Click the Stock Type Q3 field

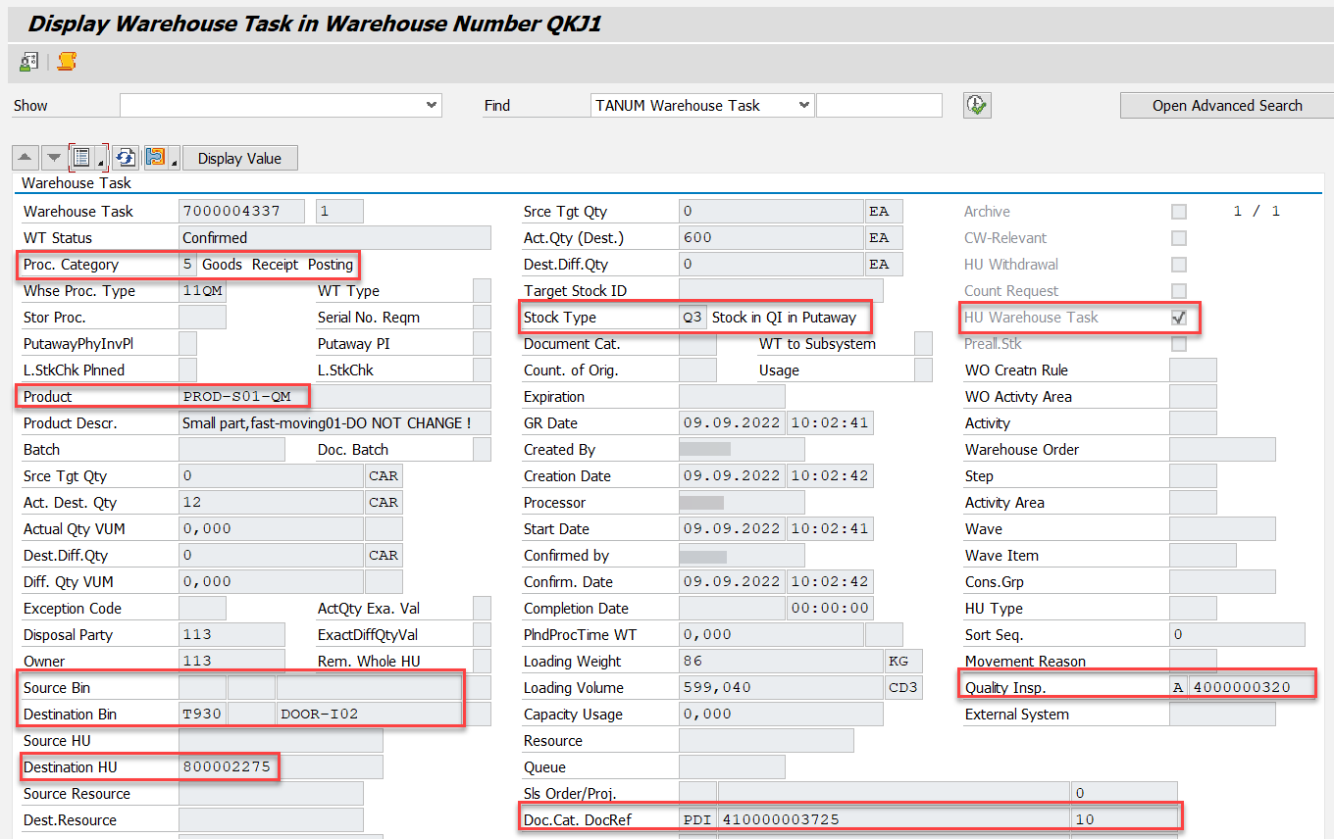coord(693,318)
